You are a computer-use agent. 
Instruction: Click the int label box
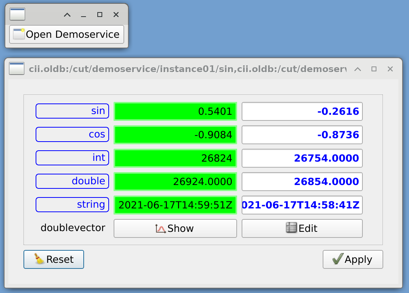72,158
